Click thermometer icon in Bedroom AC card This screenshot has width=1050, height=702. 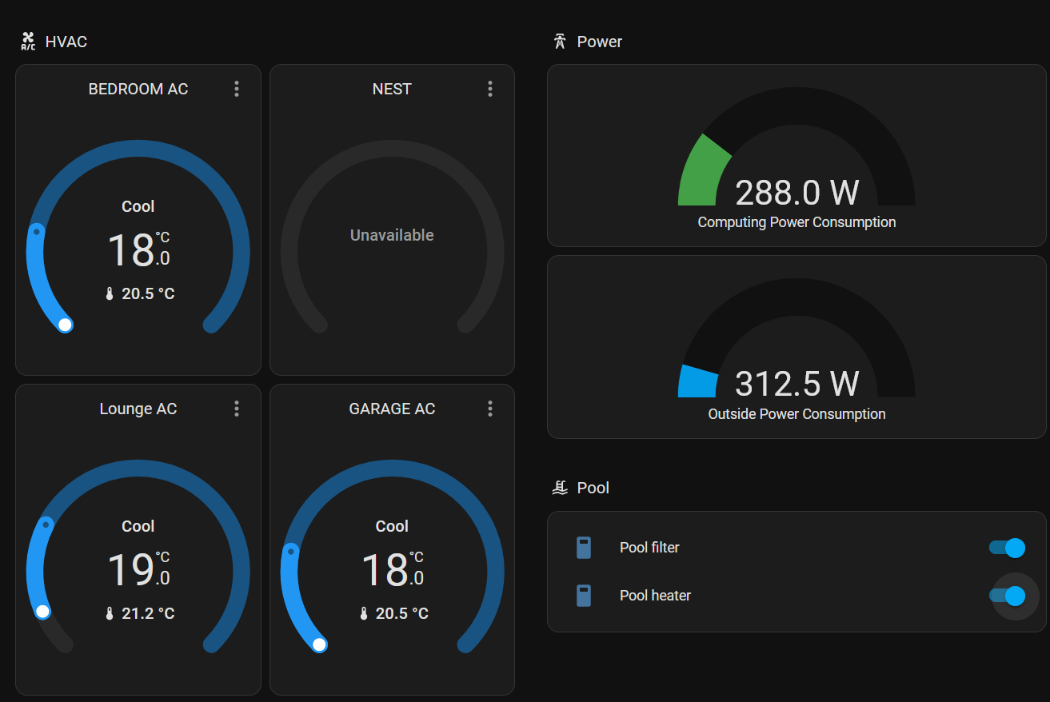pos(110,293)
